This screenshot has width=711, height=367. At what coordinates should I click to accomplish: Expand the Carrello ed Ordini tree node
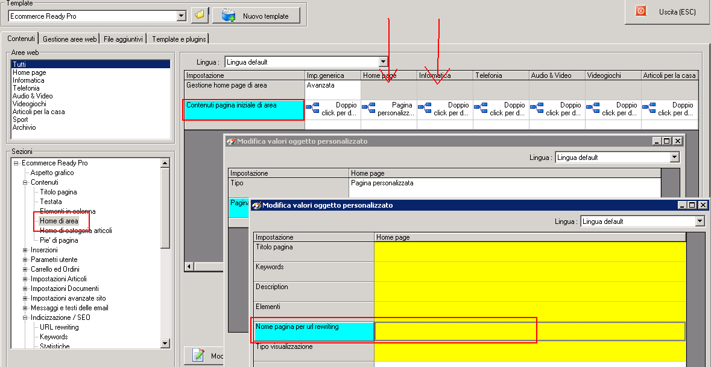point(25,269)
